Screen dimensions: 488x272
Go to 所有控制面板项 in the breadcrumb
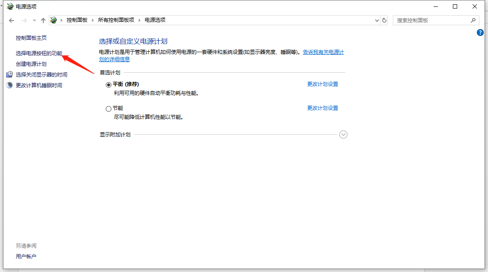click(x=116, y=20)
